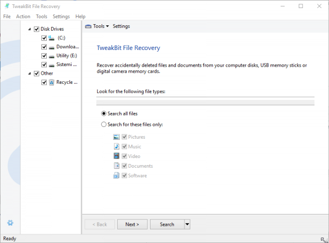Viewport: 329px width, 243px height.
Task: Click the Next > button
Action: (x=132, y=224)
